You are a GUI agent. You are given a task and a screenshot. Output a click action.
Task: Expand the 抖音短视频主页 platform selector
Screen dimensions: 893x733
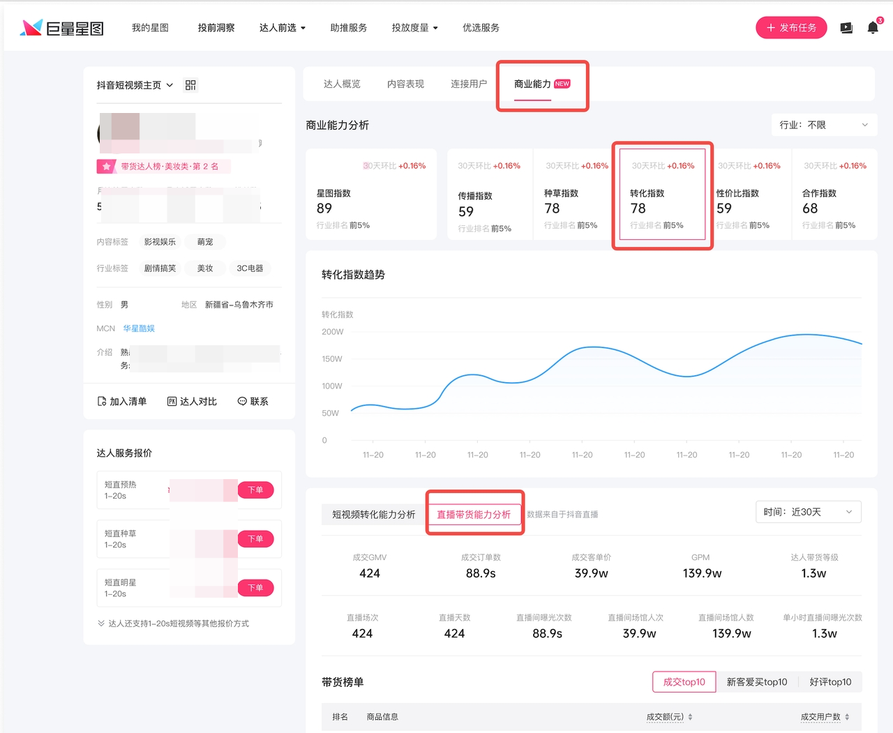pyautogui.click(x=135, y=85)
